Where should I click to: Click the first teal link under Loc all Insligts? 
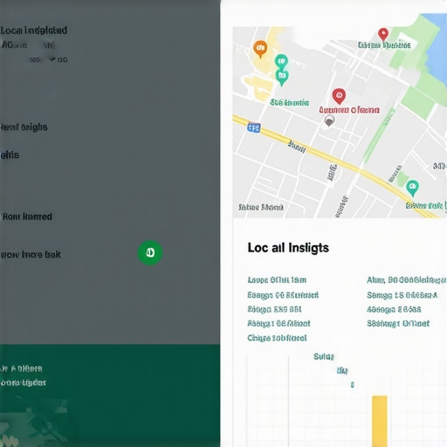tap(277, 280)
